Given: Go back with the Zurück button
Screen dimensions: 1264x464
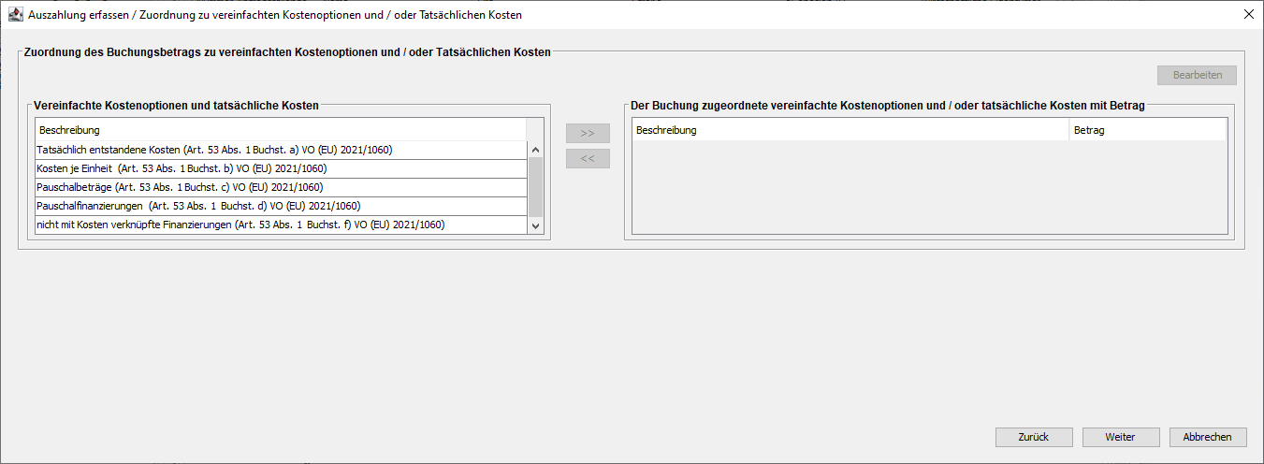Looking at the screenshot, I should [1034, 437].
